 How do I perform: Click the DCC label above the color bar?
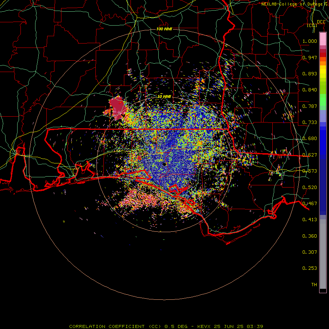[321, 22]
